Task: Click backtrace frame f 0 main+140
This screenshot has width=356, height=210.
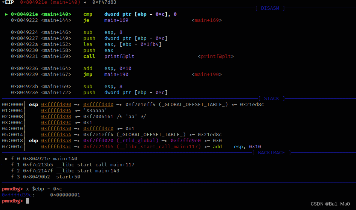Action: click(44, 159)
